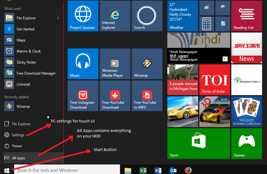This screenshot has height=174, width=267.
Task: Open Settings from the Start menu
Action: pyautogui.click(x=14, y=135)
